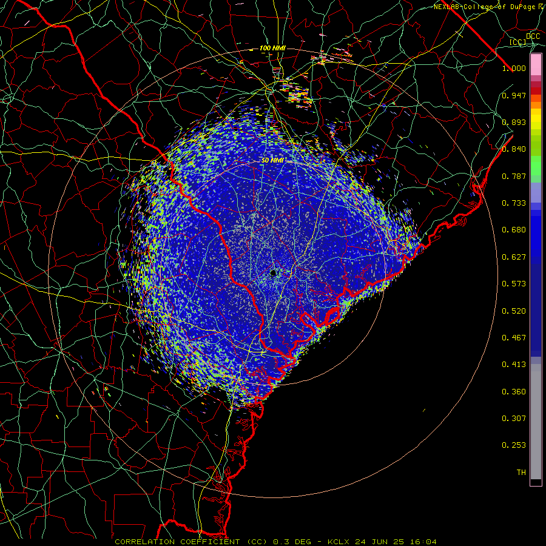The height and width of the screenshot is (546, 546).
Task: Click the 0.893 scale label
Action: [x=514, y=122]
